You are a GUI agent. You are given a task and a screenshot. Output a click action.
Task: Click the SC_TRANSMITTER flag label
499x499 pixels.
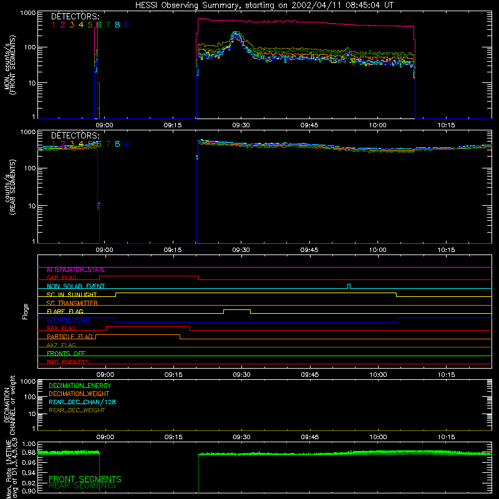point(72,303)
